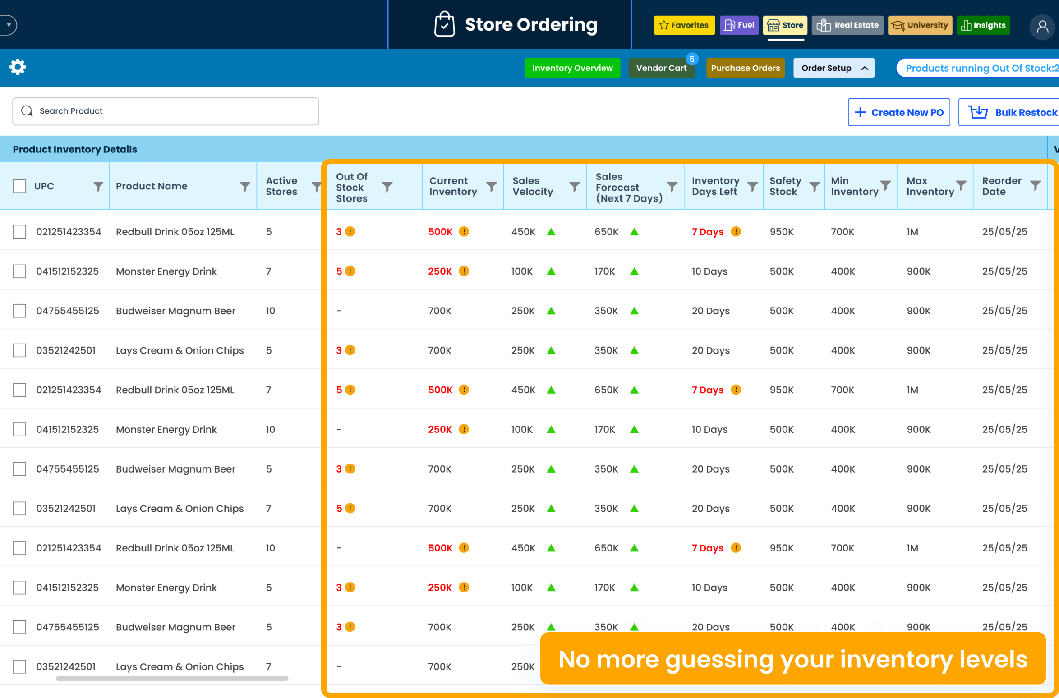Open the Sales Velocity column filter
This screenshot has height=698, width=1059.
tap(574, 186)
